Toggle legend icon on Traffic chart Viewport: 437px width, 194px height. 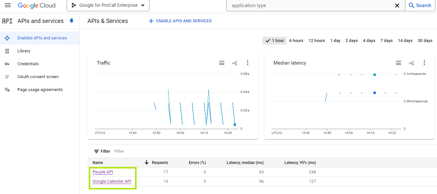point(222,63)
